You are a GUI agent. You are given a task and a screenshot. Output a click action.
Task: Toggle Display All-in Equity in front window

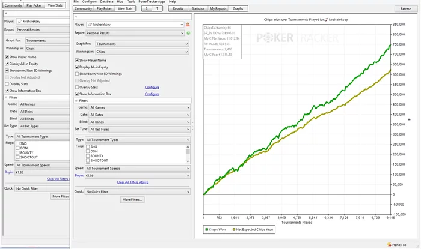point(77,67)
